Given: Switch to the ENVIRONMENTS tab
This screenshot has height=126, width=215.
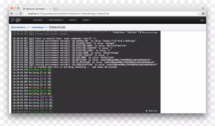Looking at the screenshot, I should coord(56,20).
